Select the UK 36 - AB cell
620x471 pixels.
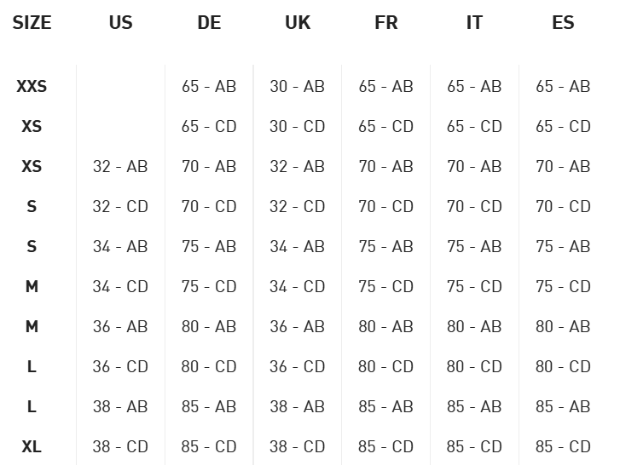pos(298,326)
